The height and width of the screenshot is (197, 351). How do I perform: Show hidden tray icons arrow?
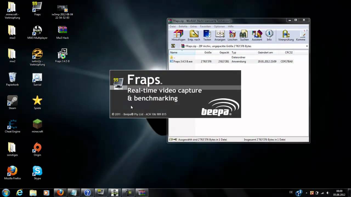pos(306,193)
